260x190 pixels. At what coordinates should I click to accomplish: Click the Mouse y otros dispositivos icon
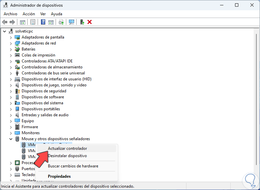17,139
